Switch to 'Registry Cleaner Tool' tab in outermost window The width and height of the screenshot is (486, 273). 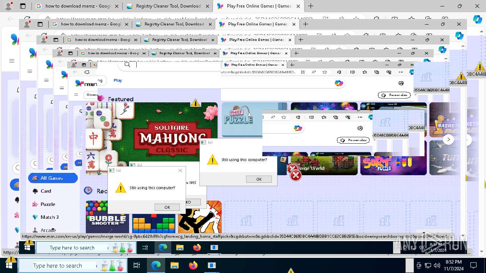168,6
